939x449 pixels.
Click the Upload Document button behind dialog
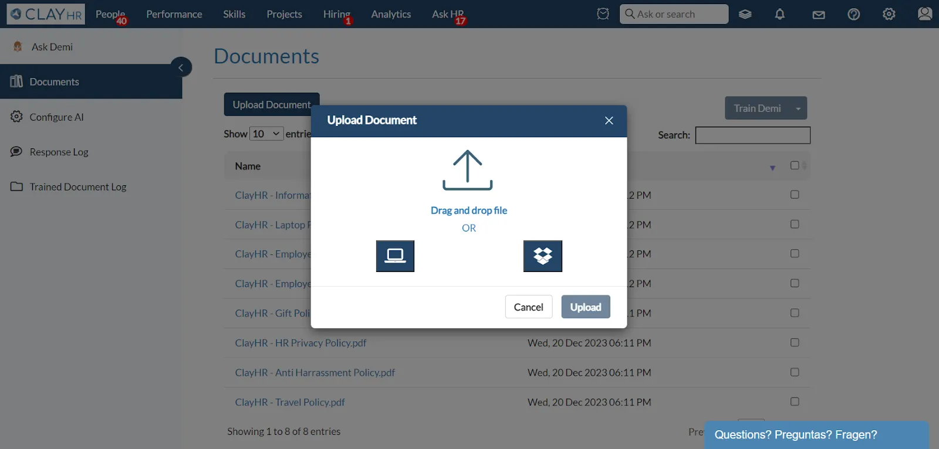(271, 104)
